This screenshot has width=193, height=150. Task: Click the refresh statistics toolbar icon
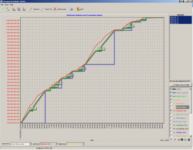2,9
